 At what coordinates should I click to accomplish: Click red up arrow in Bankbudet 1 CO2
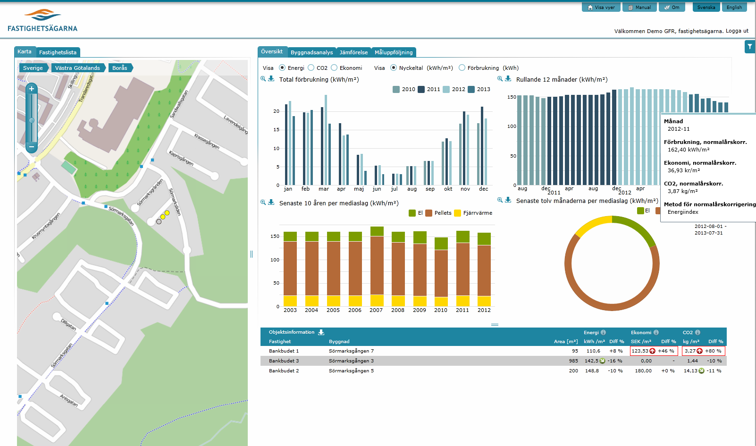(700, 351)
